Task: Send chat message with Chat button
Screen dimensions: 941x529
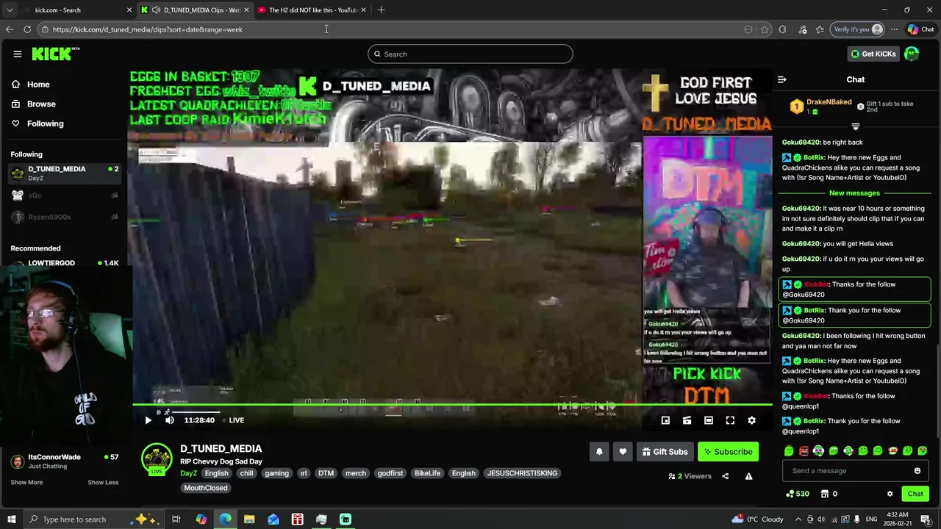Action: tap(915, 494)
